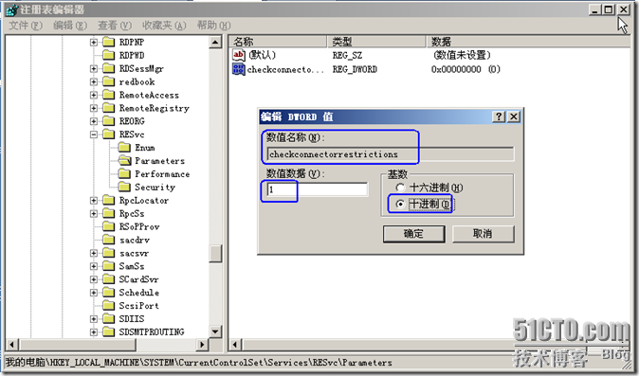Click the RSoPProv folder icon

pos(108,226)
